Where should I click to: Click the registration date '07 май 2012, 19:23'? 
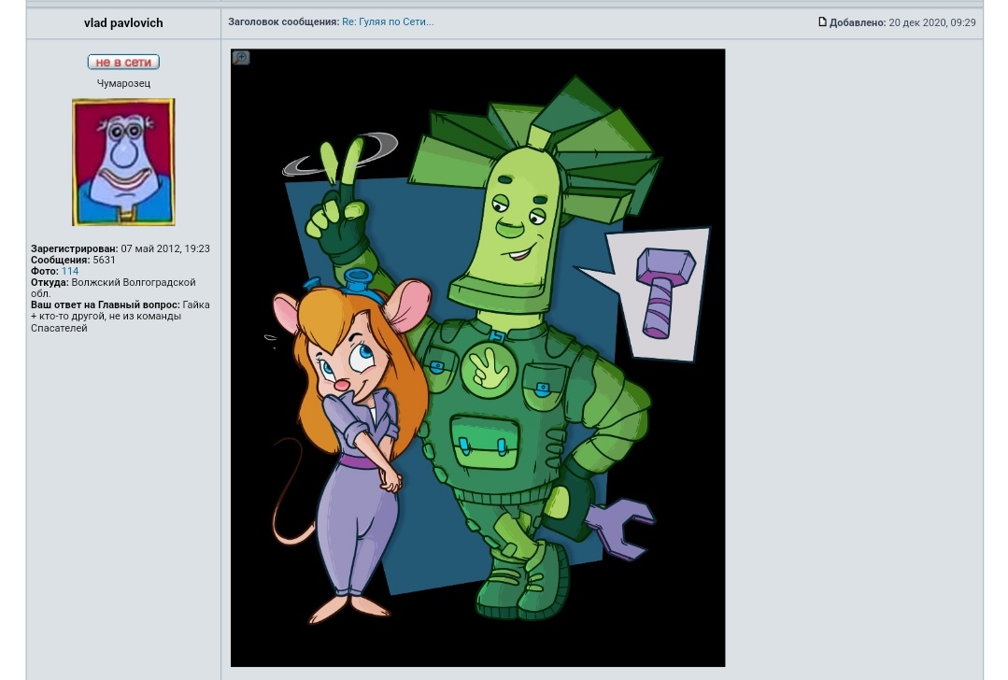[165, 248]
